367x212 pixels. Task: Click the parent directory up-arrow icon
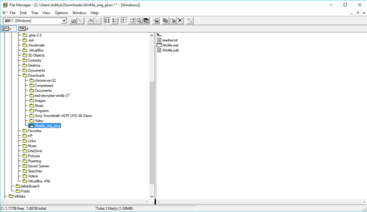tap(159, 35)
